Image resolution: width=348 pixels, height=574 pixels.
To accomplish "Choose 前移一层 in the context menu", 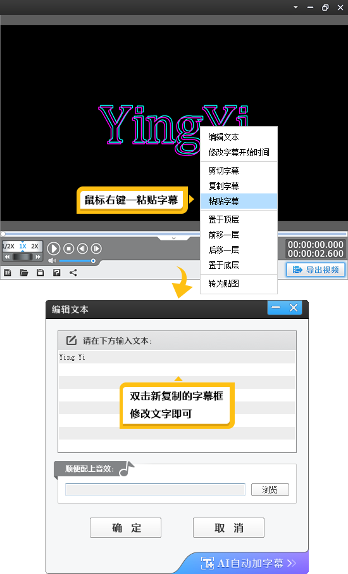I will (x=239, y=235).
